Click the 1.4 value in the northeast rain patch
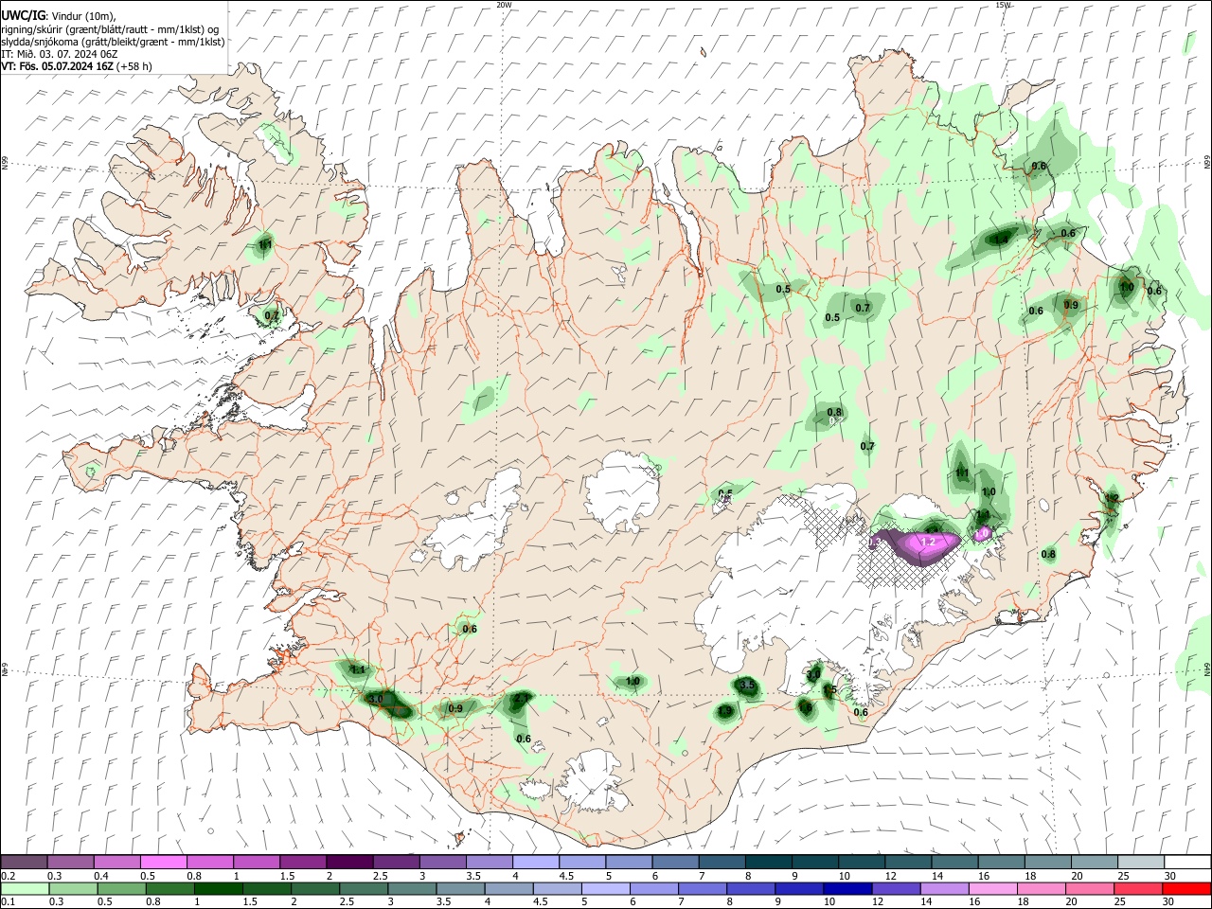Screen dimensions: 1212x909 click(1001, 240)
